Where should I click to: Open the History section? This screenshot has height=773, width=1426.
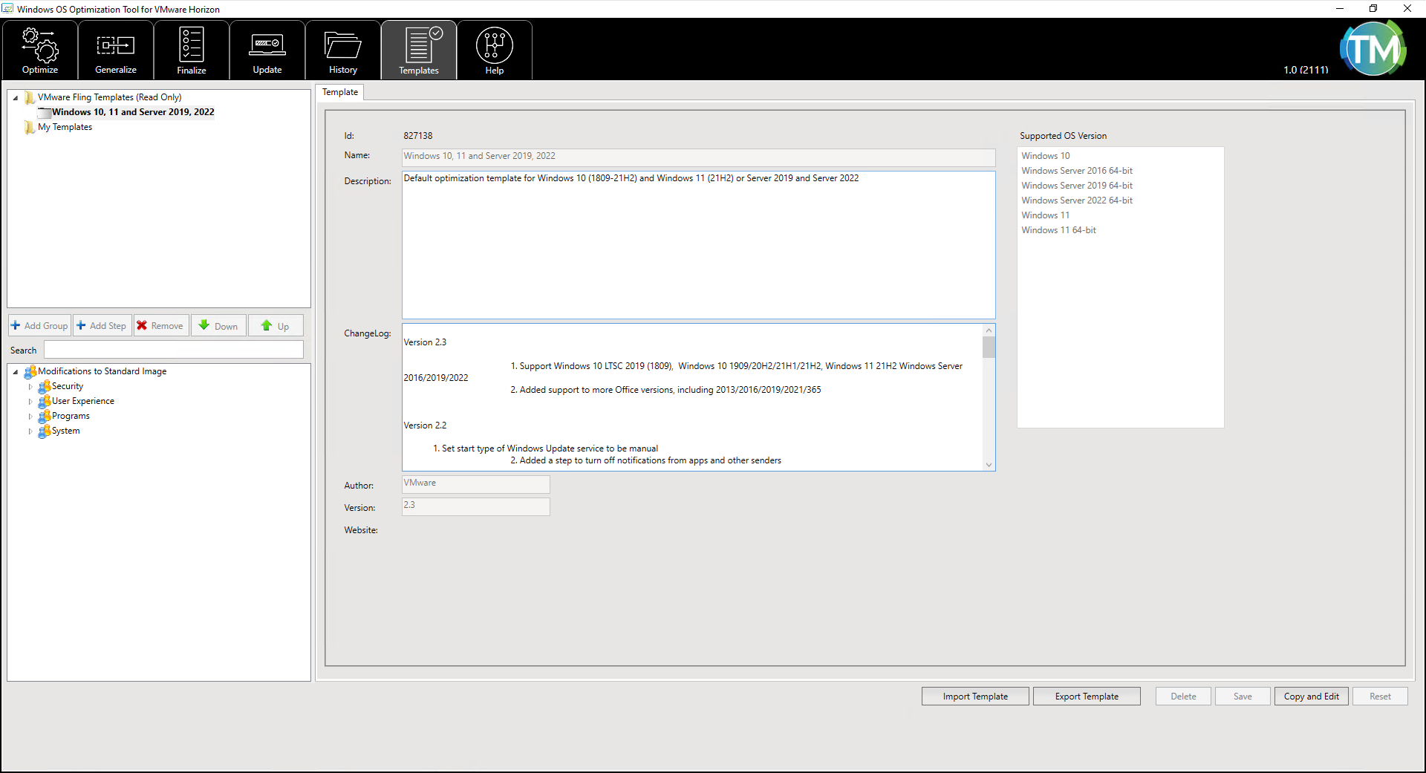click(343, 50)
